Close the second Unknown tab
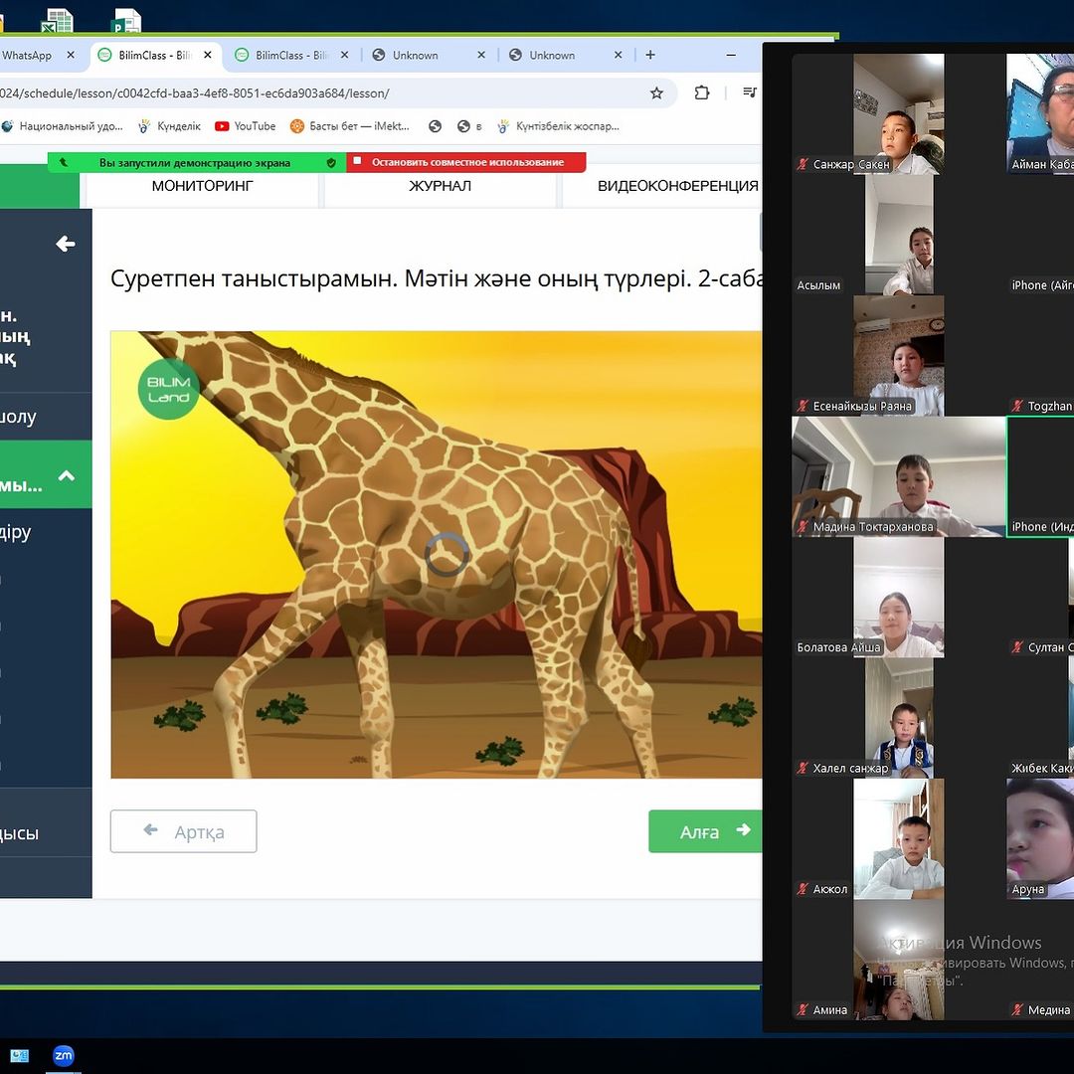The height and width of the screenshot is (1074, 1074). (618, 56)
